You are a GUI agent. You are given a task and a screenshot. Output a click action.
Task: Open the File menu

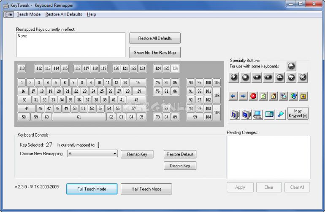tap(8, 14)
